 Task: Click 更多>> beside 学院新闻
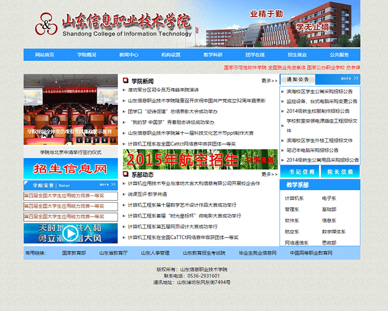tap(269, 81)
